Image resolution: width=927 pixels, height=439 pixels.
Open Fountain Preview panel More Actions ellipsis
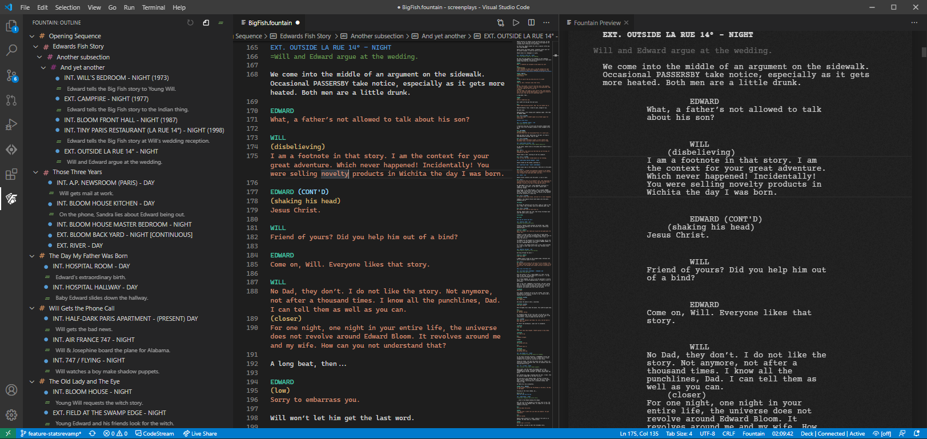[914, 23]
